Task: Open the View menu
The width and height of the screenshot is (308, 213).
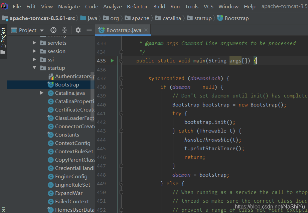Action: click(x=47, y=7)
